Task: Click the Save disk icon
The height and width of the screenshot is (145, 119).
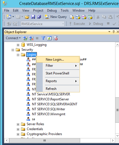Action: point(33,17)
